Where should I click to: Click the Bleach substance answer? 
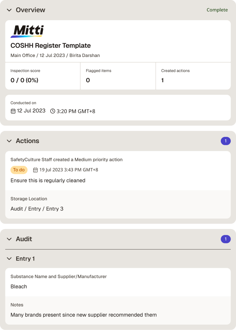point(19,287)
